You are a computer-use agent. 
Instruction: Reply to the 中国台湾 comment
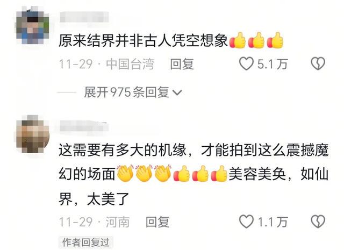tap(182, 64)
